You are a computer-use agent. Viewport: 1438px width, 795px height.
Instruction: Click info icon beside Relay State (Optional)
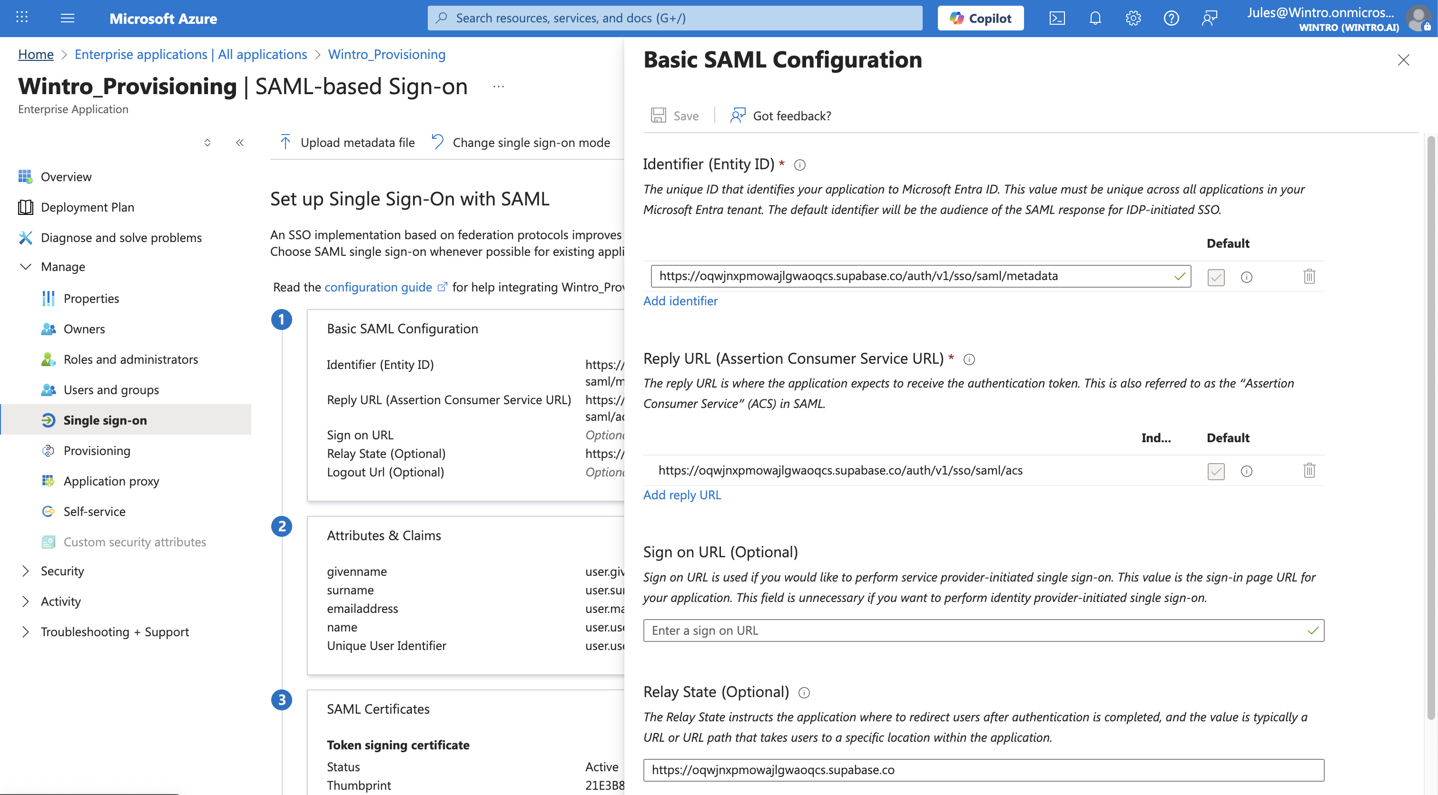coord(804,692)
